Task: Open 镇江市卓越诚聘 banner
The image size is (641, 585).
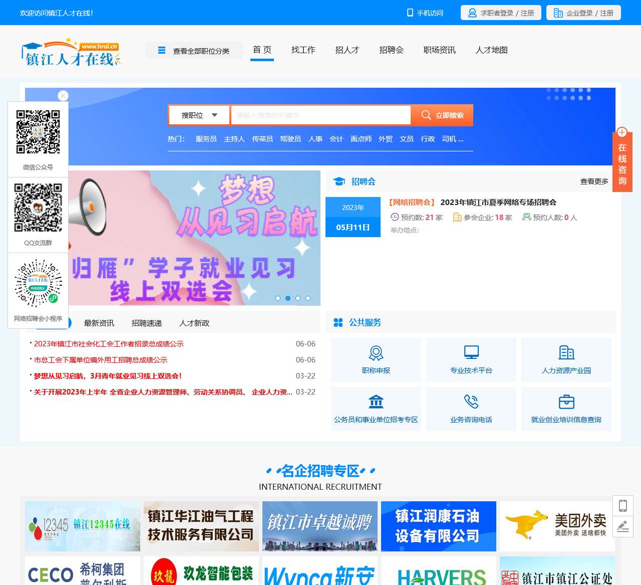Action: pos(320,526)
